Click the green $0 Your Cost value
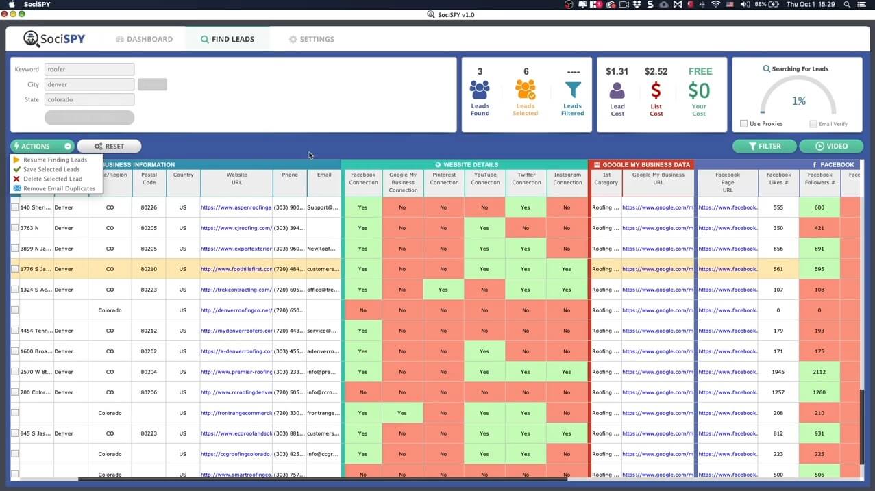 (699, 90)
